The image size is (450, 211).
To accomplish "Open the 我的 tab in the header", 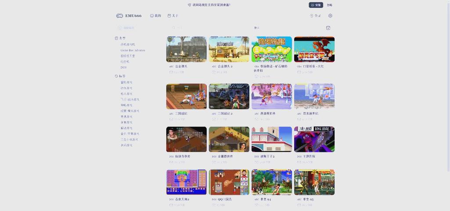I will point(155,16).
